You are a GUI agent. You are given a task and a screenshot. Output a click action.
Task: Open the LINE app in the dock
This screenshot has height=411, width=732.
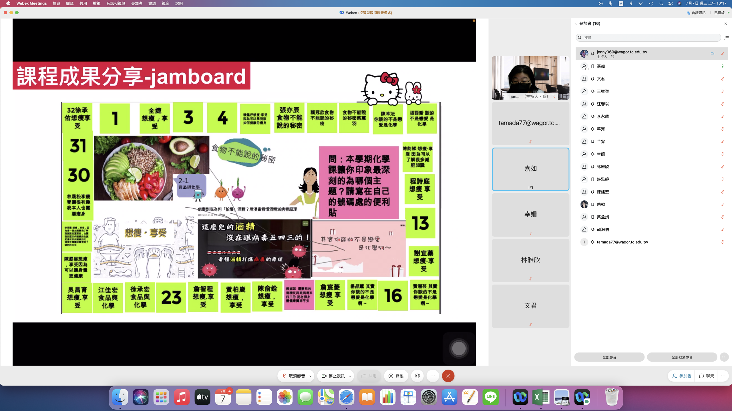490,397
